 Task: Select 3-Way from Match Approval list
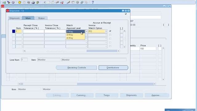(x=75, y=35)
